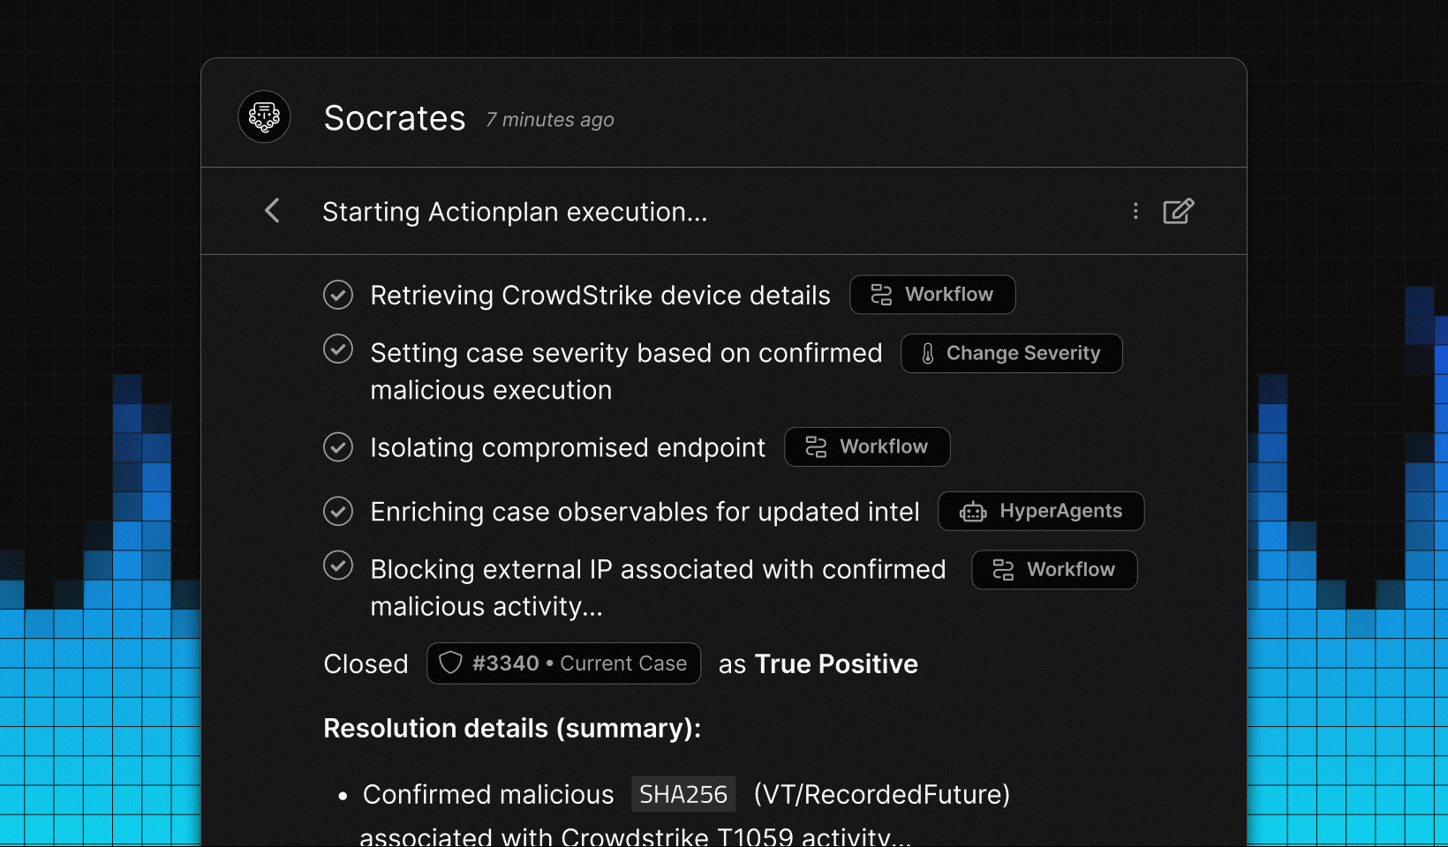The width and height of the screenshot is (1448, 847).
Task: Go back using the left chevron arrow
Action: tap(272, 211)
